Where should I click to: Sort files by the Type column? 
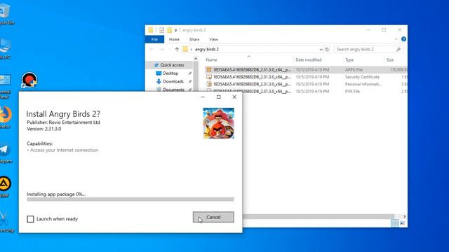349,60
